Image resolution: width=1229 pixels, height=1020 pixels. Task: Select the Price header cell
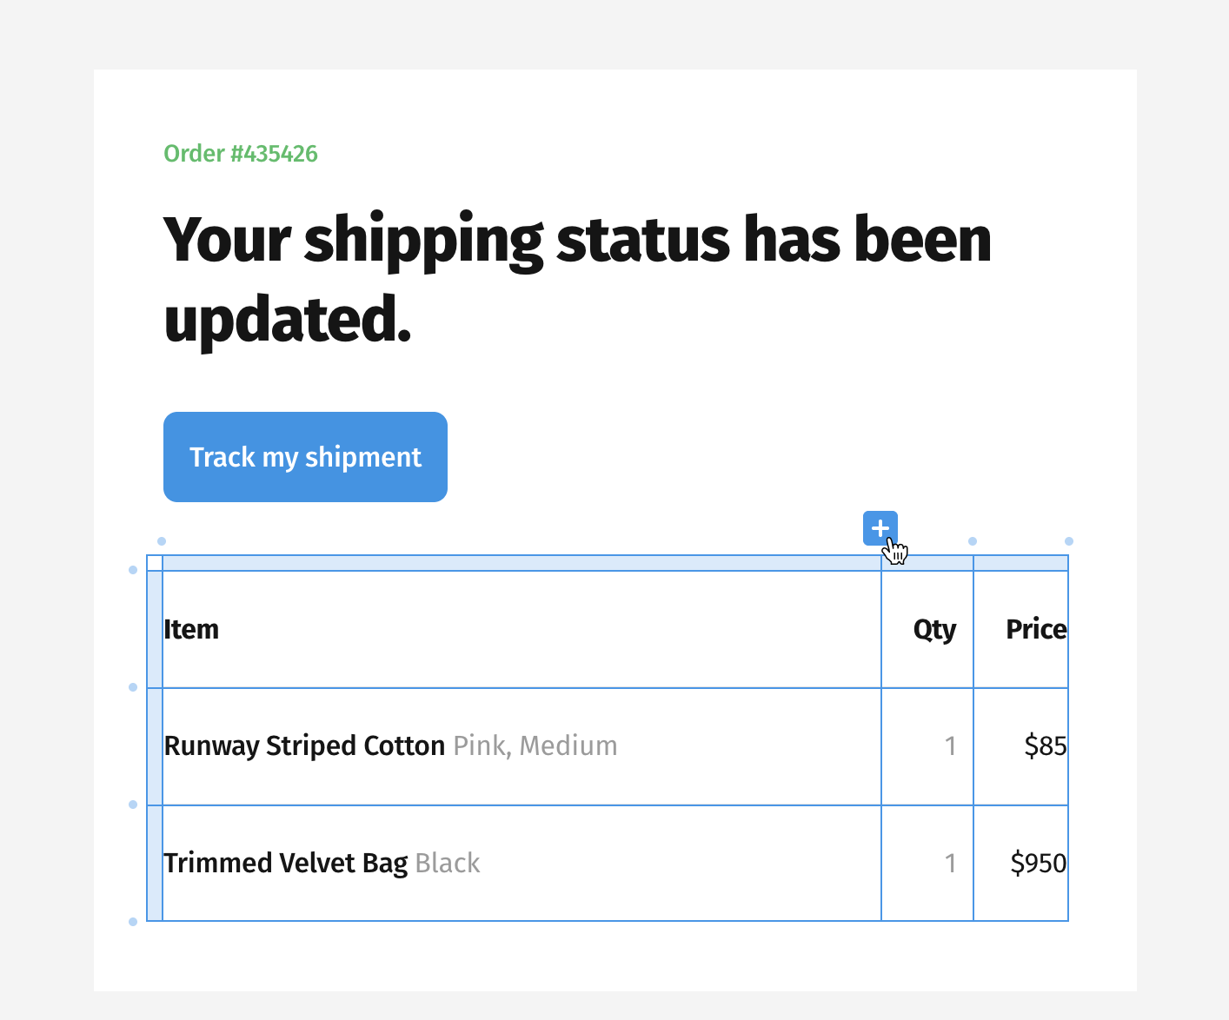pyautogui.click(x=1020, y=629)
